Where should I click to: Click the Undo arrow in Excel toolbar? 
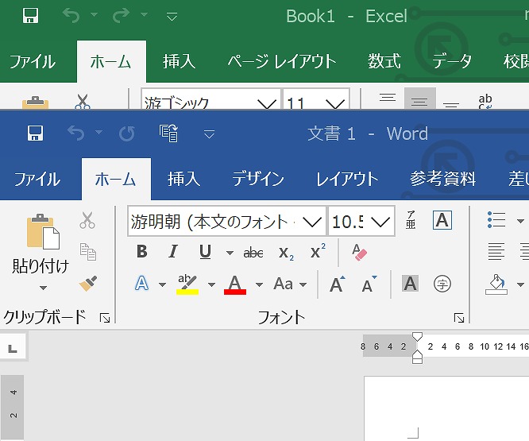coord(71,16)
